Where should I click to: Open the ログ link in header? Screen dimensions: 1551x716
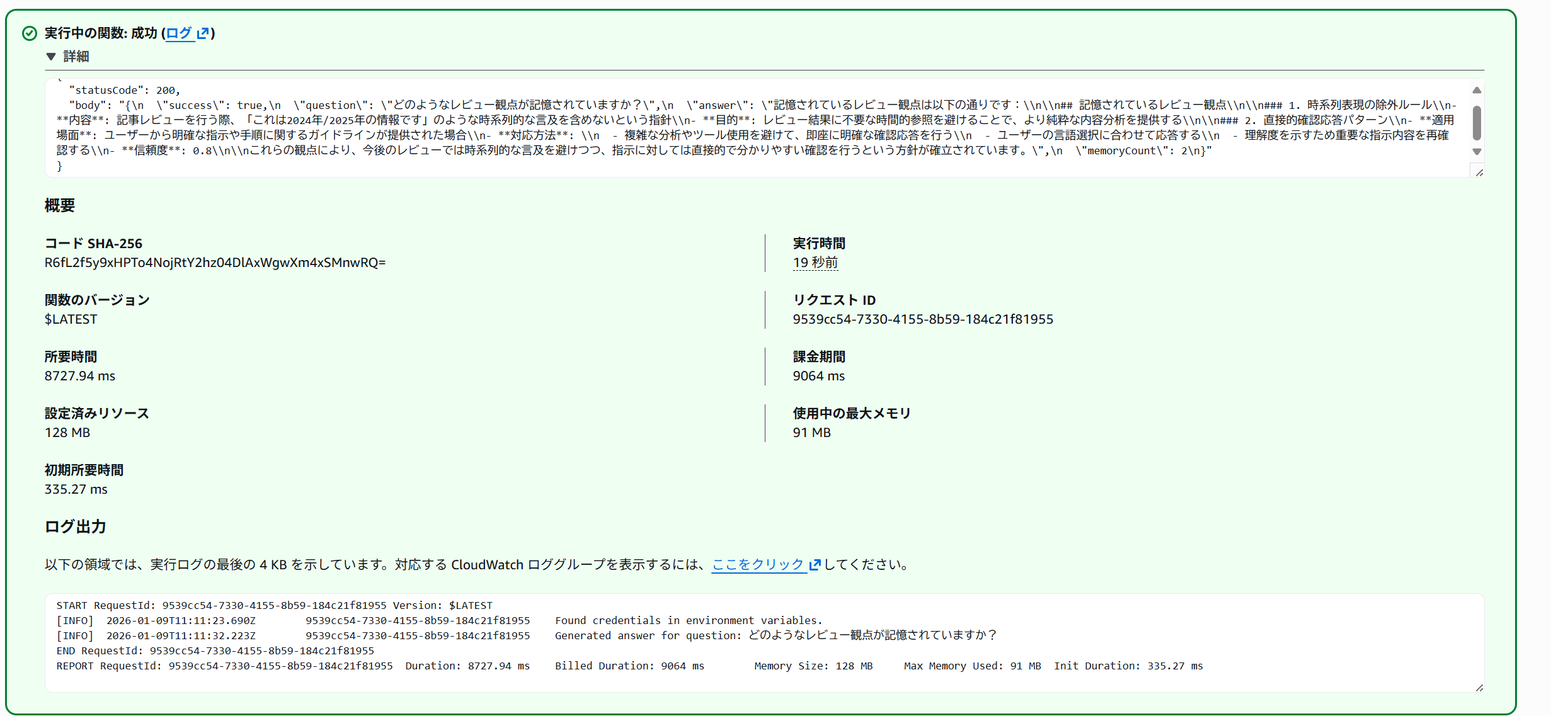179,33
